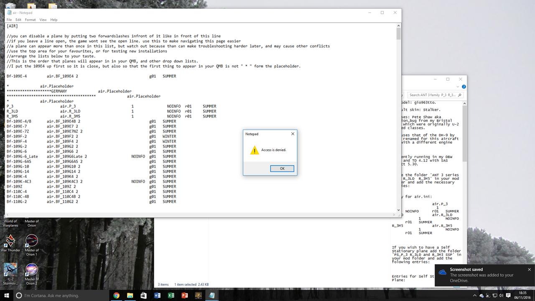535x301 pixels.
Task: Open Google Chrome from the taskbar
Action: [116, 295]
